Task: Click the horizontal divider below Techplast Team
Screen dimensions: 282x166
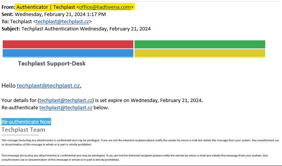Action: point(20,135)
